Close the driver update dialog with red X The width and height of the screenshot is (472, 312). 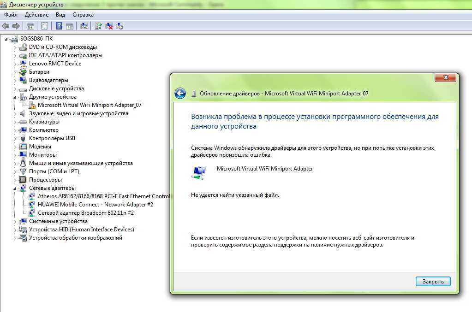coord(446,77)
